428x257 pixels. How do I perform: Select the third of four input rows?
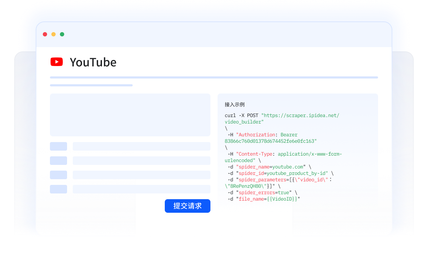pos(141,175)
